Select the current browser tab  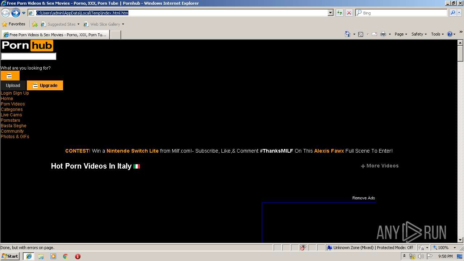click(x=55, y=35)
